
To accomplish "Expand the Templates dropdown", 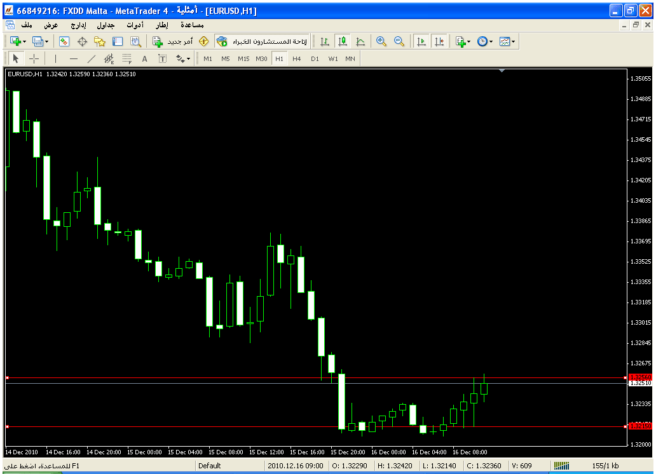I will [x=507, y=41].
